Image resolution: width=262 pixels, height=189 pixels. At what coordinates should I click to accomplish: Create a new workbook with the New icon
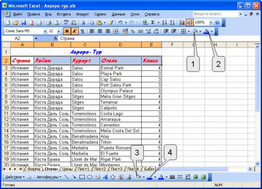(8, 22)
